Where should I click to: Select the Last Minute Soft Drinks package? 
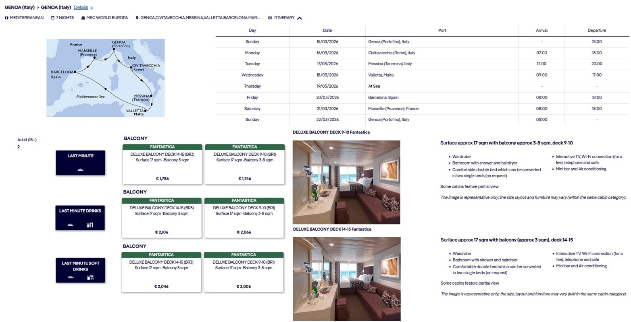[80, 270]
